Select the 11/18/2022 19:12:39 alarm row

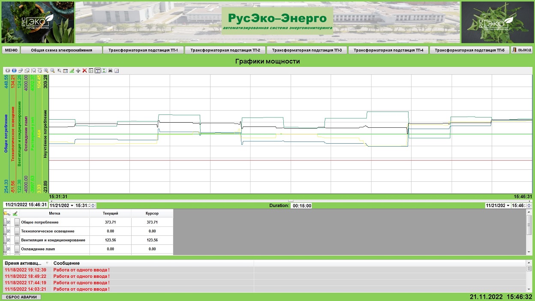264,270
